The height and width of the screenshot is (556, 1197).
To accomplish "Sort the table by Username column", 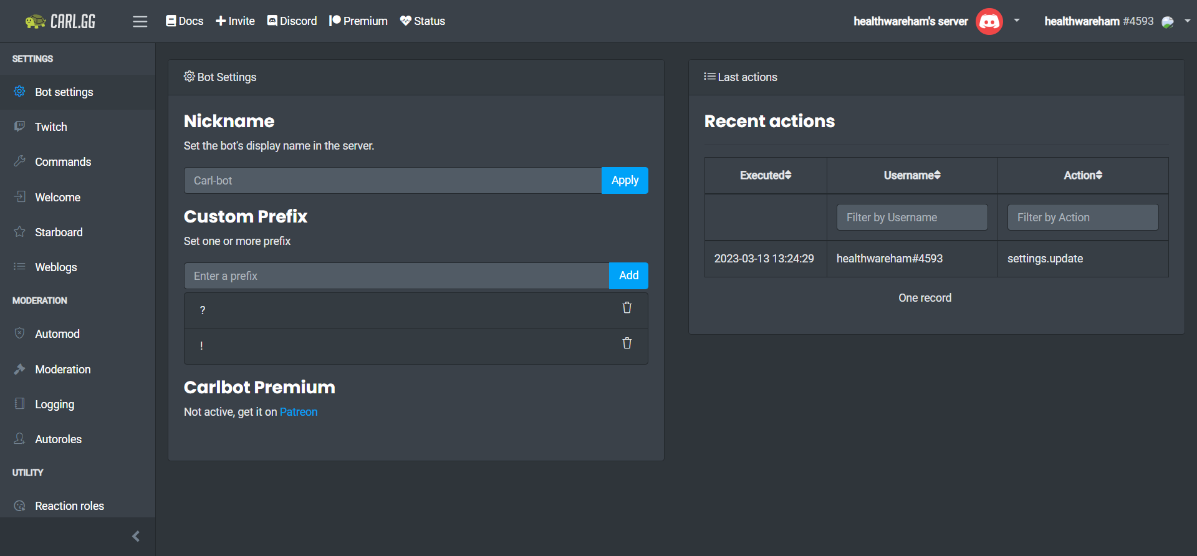I will point(912,176).
